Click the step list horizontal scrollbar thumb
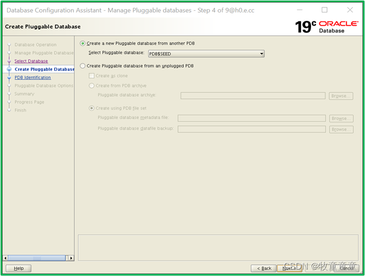The height and width of the screenshot is (276, 365). (37, 258)
